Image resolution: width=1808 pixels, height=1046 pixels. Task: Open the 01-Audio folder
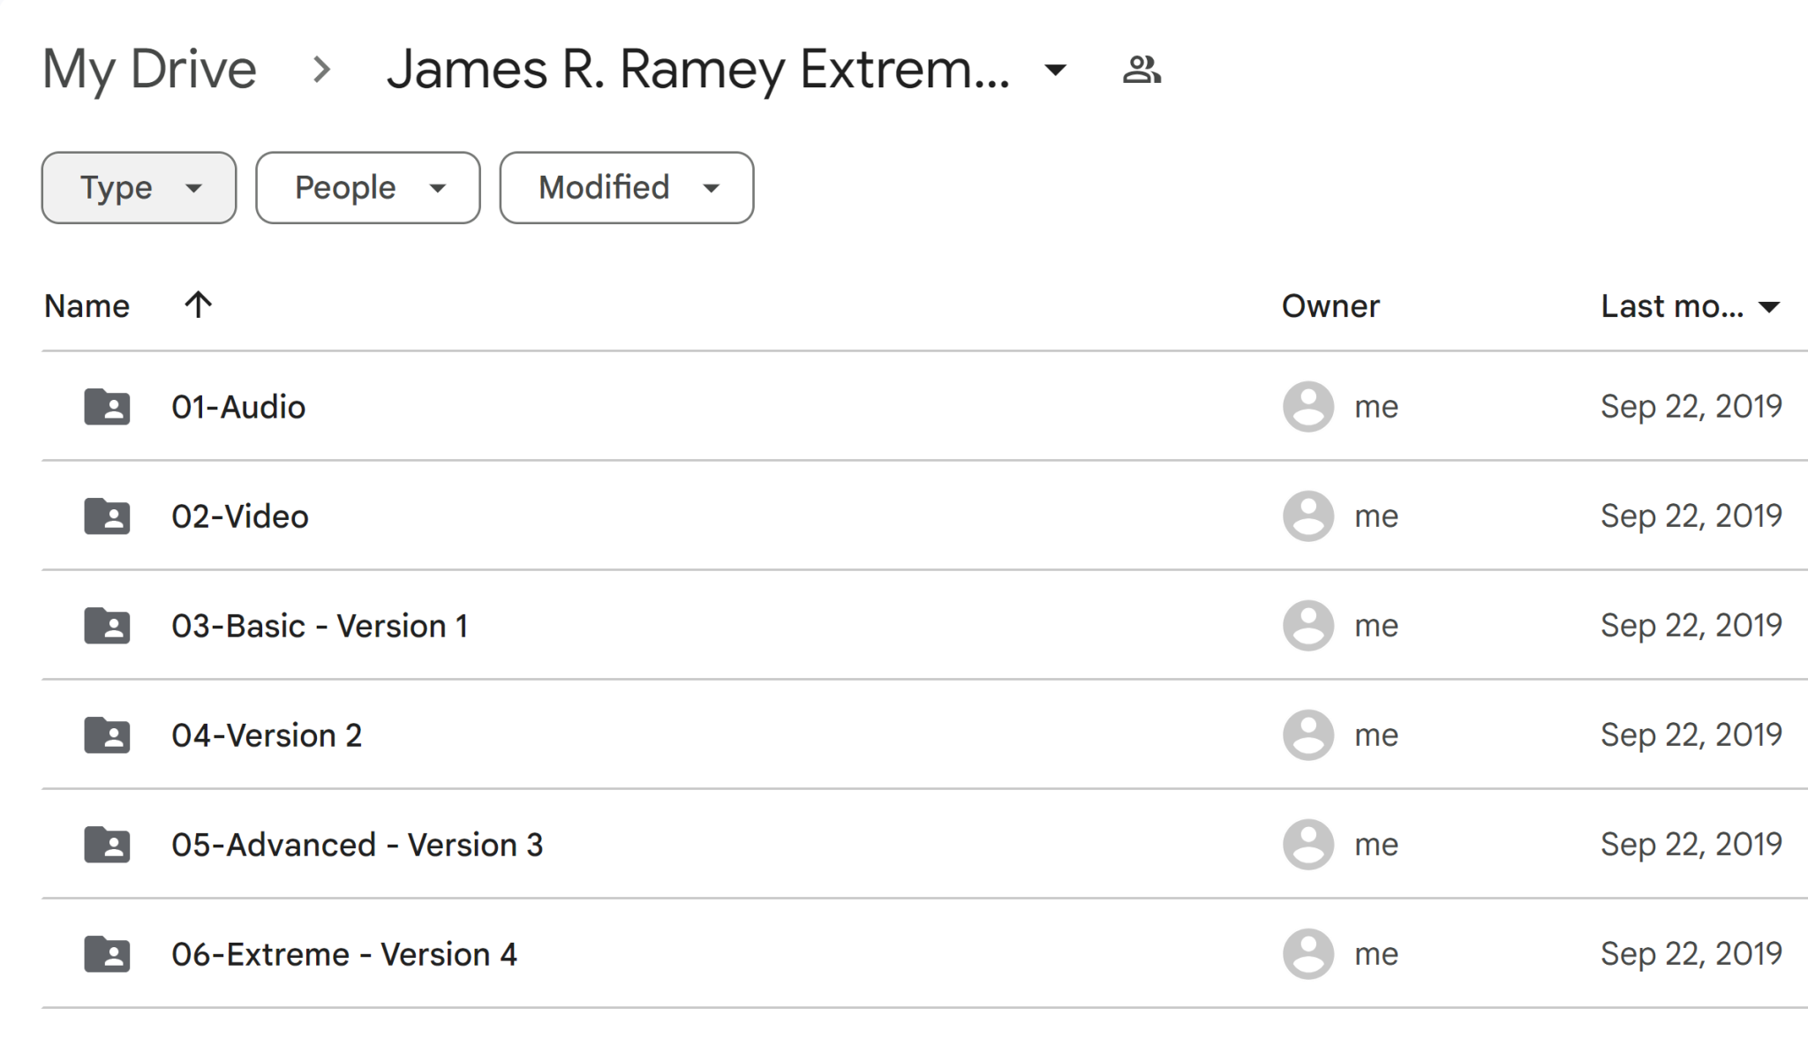239,406
